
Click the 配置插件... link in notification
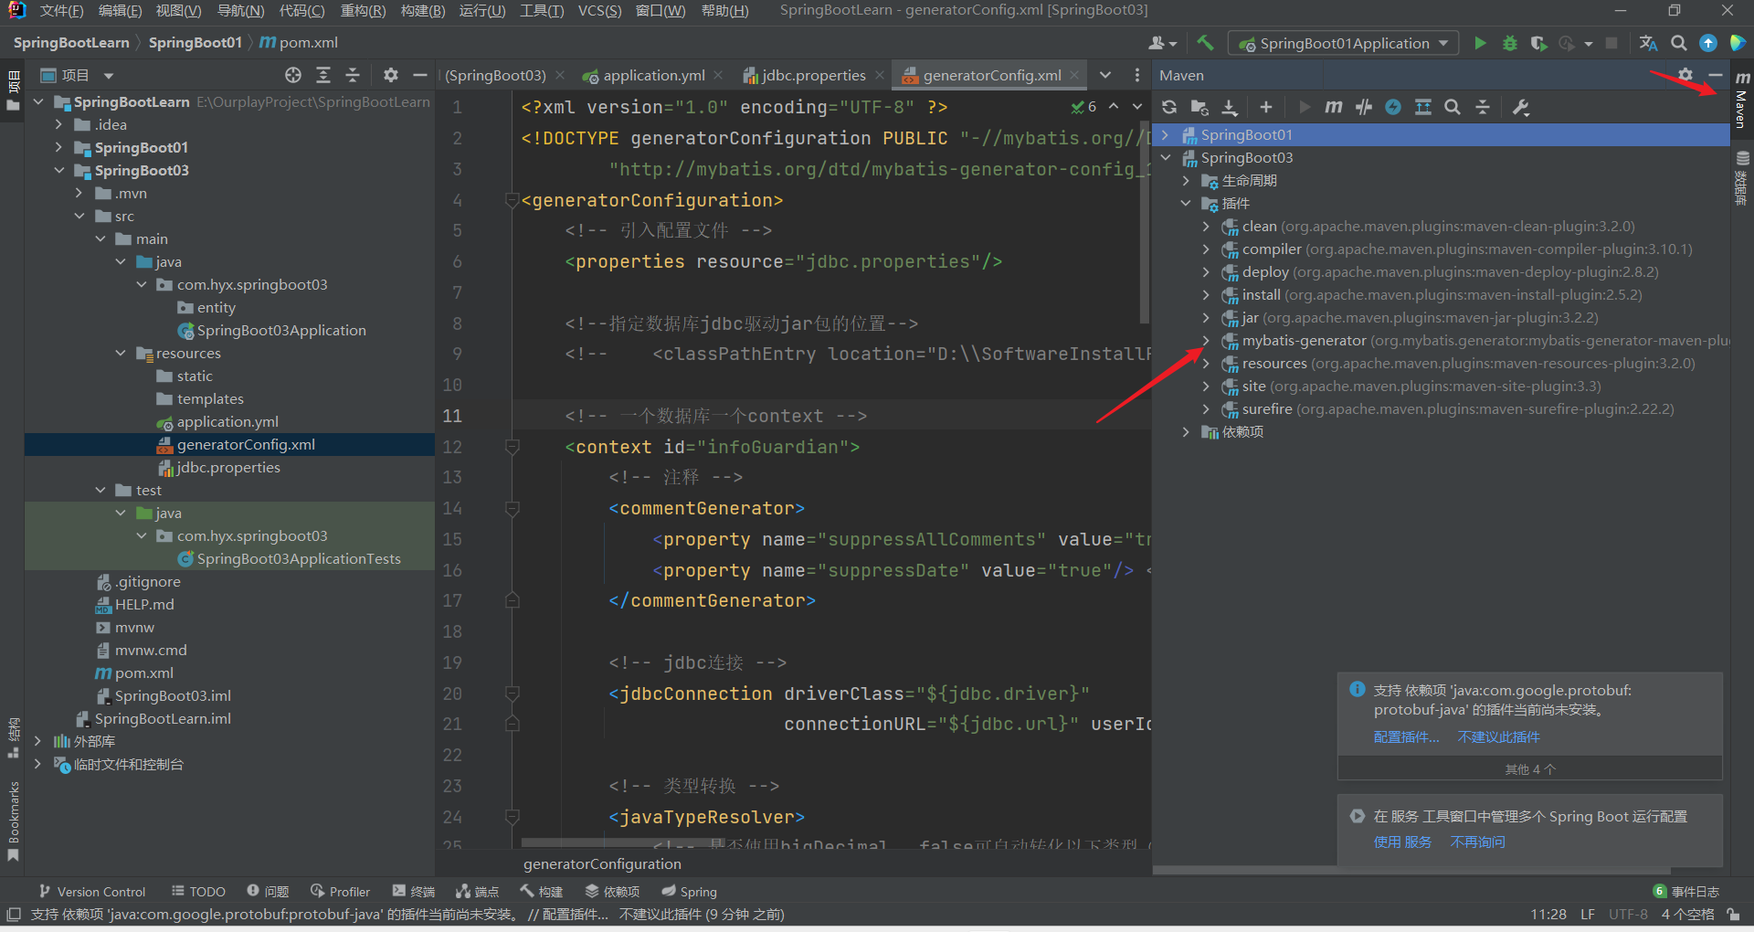pos(1406,737)
